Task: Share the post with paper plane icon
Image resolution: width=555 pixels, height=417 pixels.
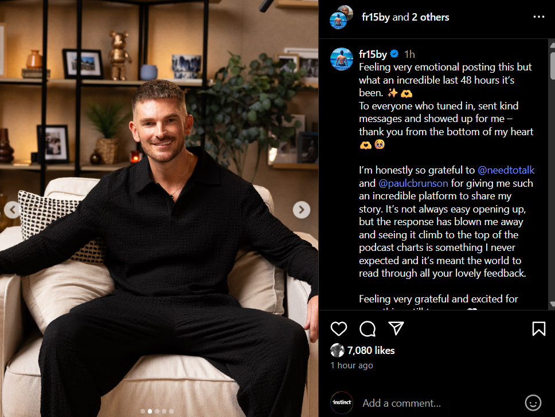Action: pos(396,328)
